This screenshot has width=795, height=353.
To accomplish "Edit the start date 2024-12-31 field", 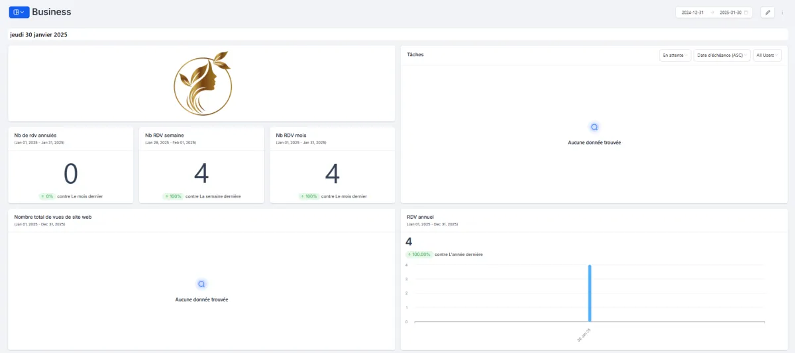I will [692, 13].
